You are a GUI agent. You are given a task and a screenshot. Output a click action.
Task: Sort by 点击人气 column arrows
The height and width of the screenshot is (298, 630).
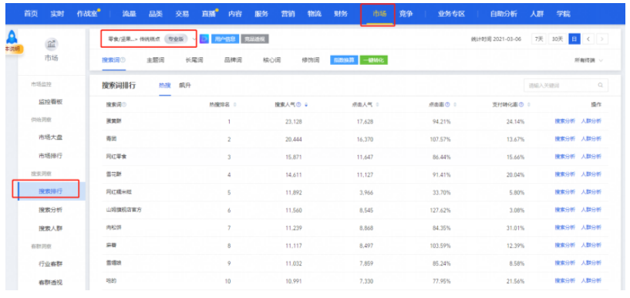pyautogui.click(x=377, y=104)
